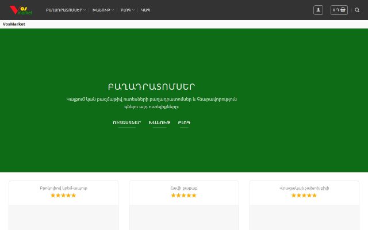Click star rating under Վրացական չախոխբիլի
The image size is (368, 230).
pyautogui.click(x=304, y=195)
